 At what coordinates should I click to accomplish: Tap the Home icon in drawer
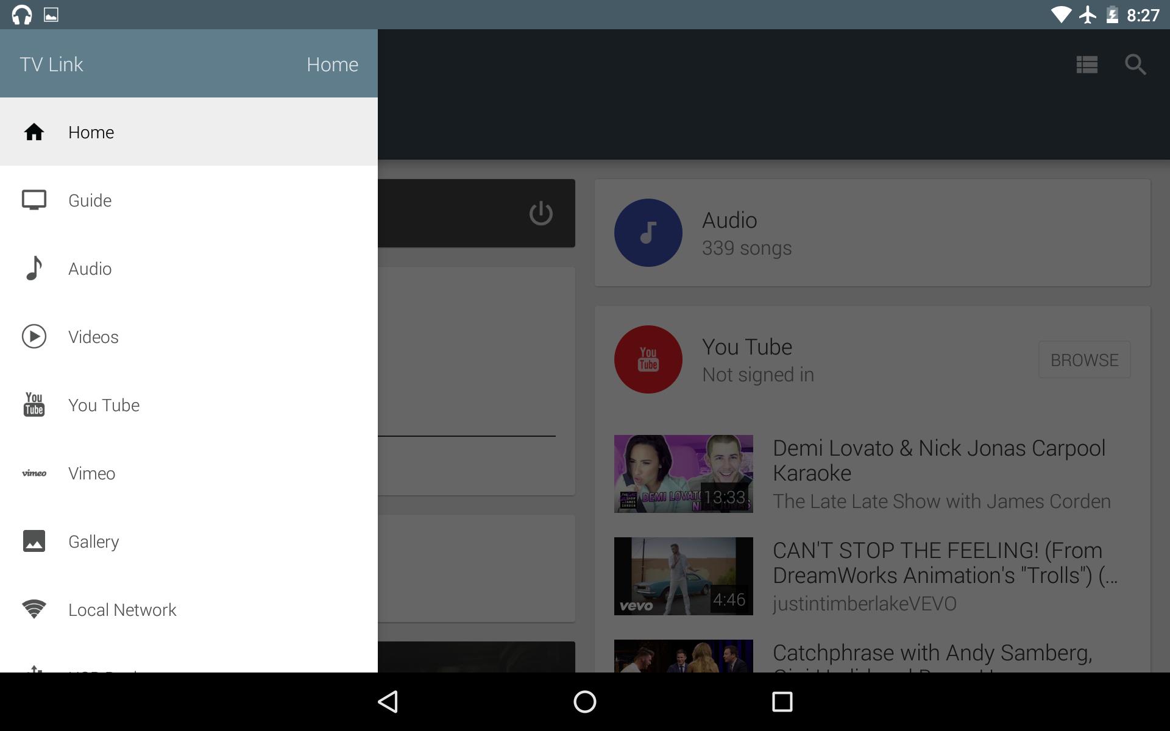tap(34, 132)
